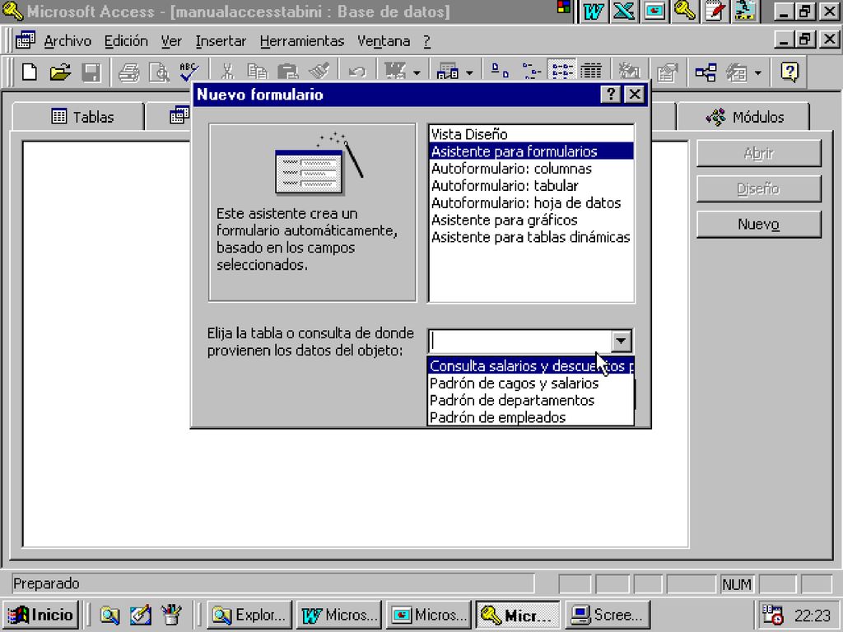This screenshot has height=632, width=843.
Task: Click the Cut scissors icon
Action: (227, 72)
